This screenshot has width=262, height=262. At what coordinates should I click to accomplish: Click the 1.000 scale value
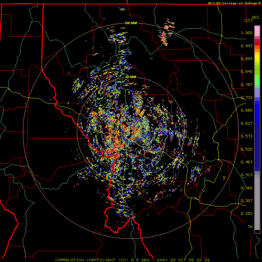point(247,33)
